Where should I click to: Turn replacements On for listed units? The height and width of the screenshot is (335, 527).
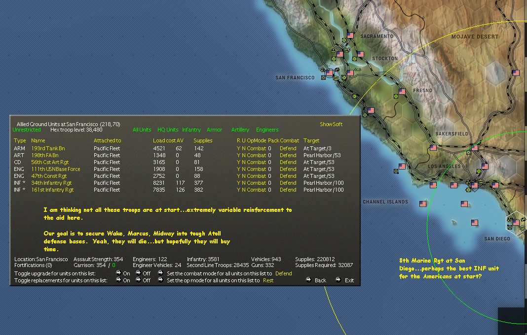tap(118, 280)
